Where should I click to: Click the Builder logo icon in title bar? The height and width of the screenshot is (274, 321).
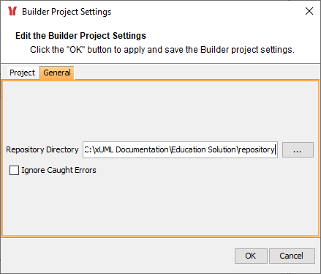click(x=12, y=11)
